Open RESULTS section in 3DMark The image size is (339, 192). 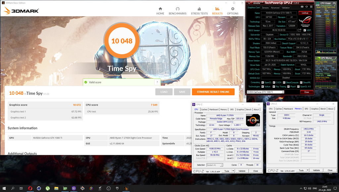point(217,11)
